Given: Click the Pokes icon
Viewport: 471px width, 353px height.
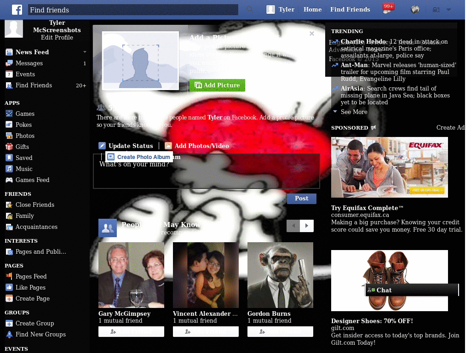Looking at the screenshot, I should tap(9, 125).
